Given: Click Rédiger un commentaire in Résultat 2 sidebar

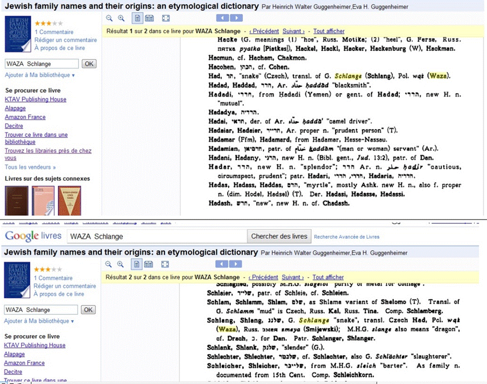Looking at the screenshot, I should tap(65, 286).
